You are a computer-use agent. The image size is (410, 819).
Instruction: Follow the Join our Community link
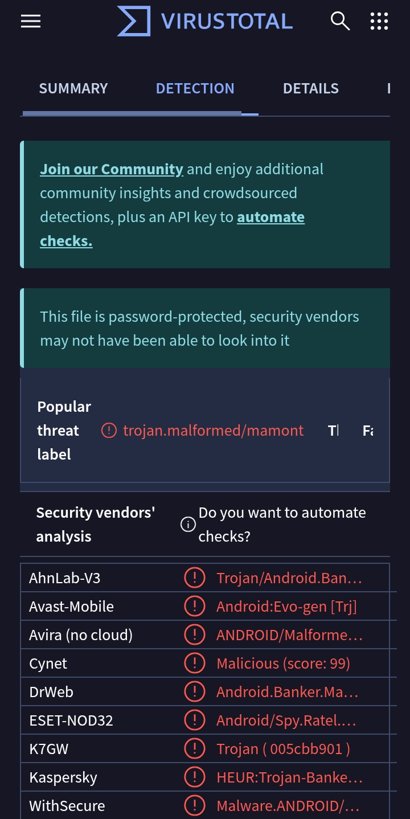112,169
